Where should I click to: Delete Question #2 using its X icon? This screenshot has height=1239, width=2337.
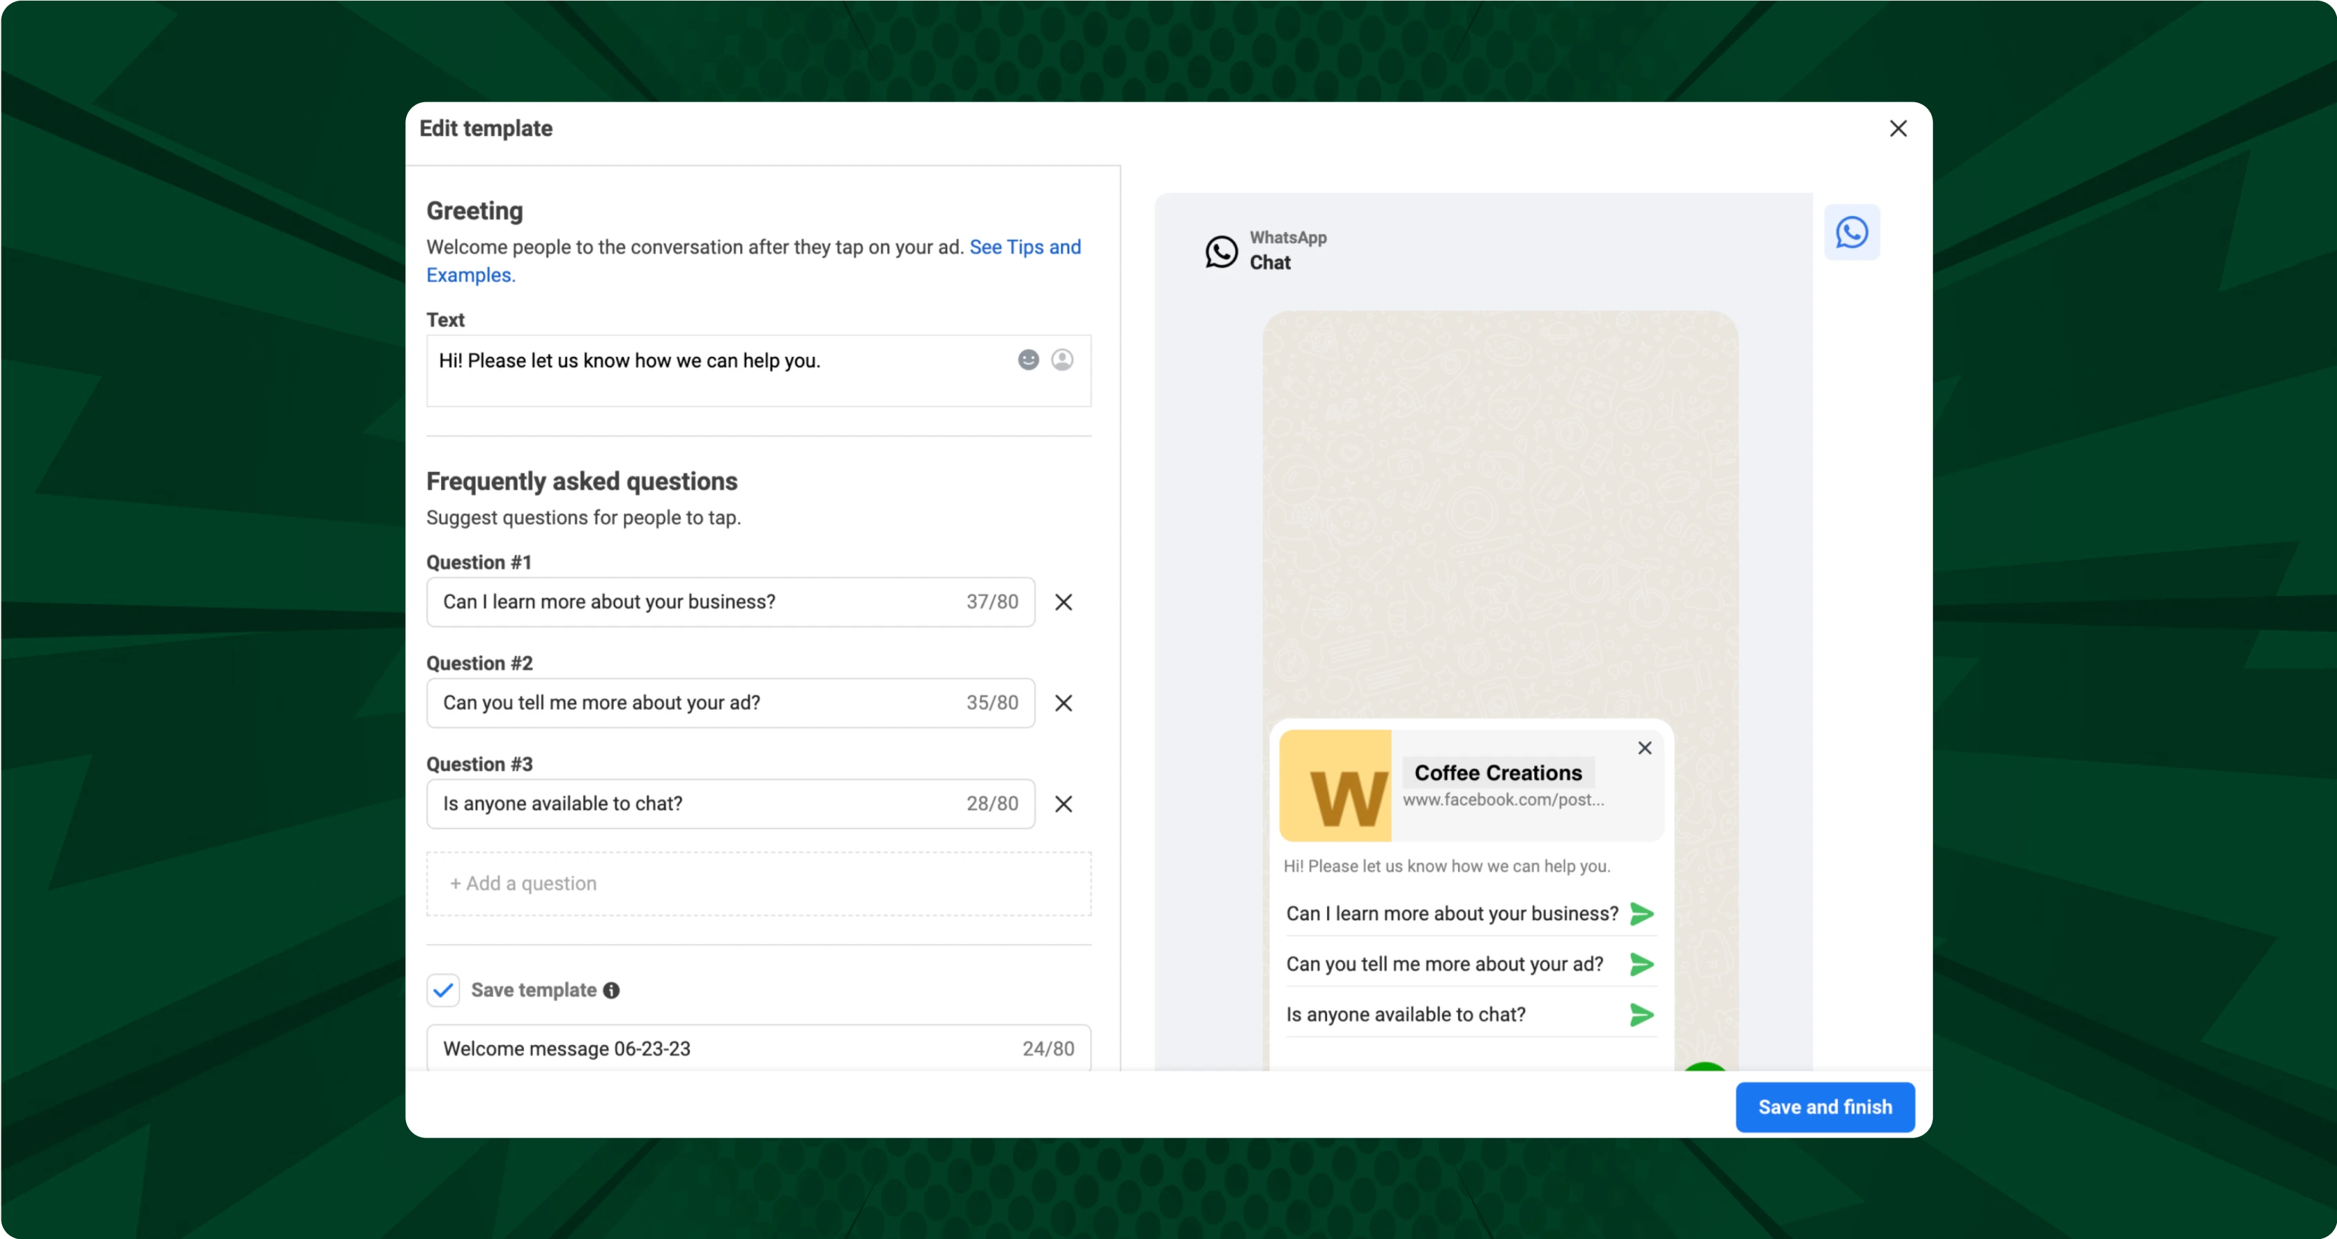pyautogui.click(x=1063, y=702)
